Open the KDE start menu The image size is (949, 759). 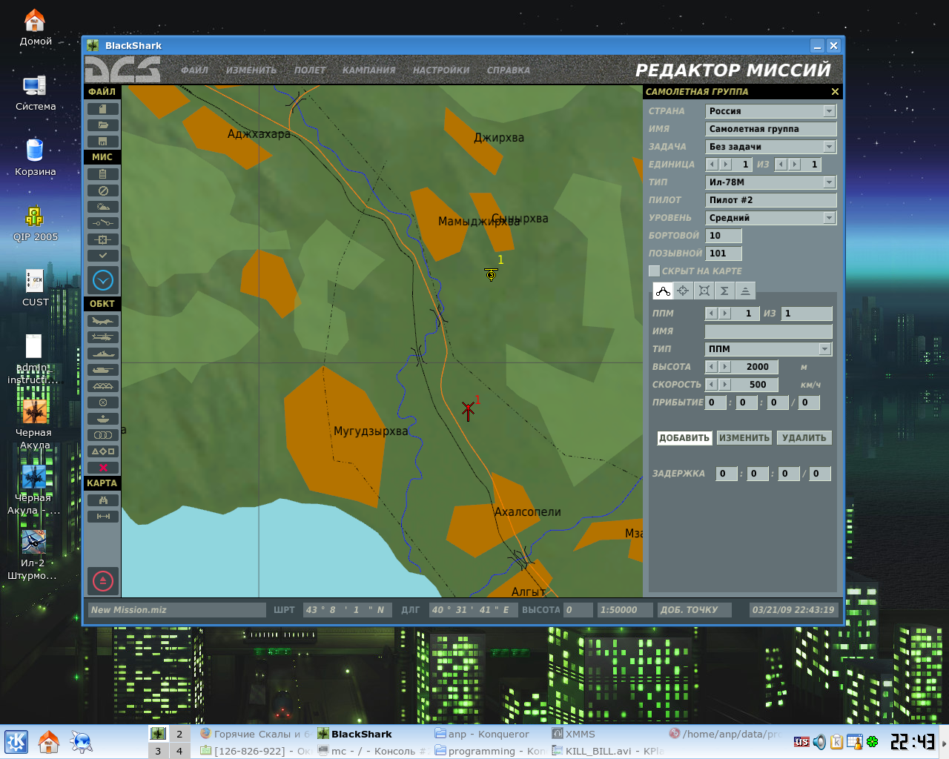[x=16, y=742]
